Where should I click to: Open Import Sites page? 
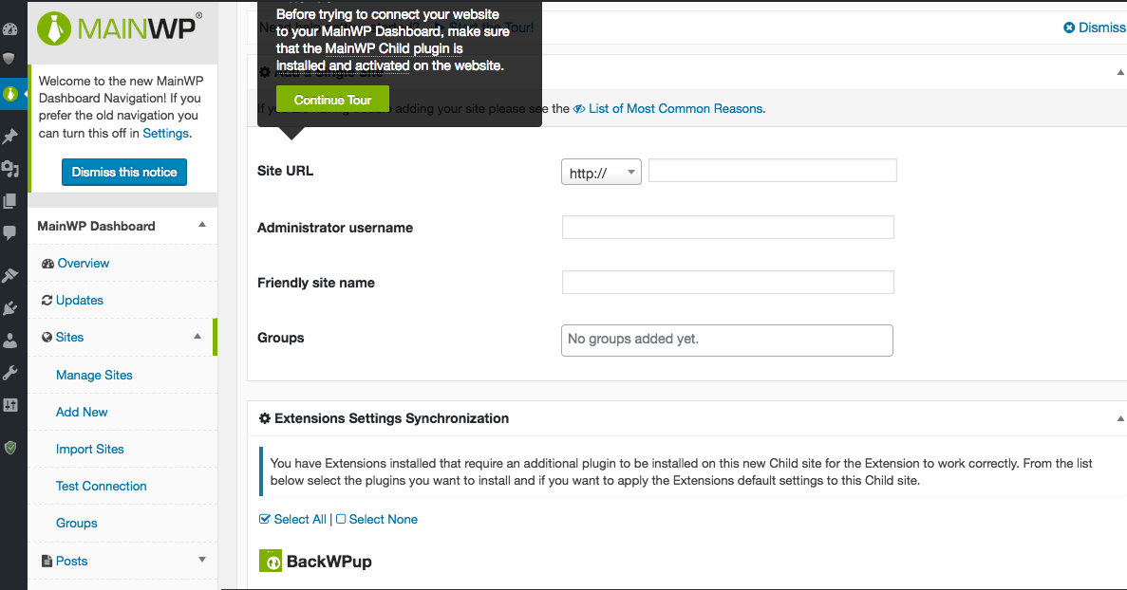pos(90,450)
